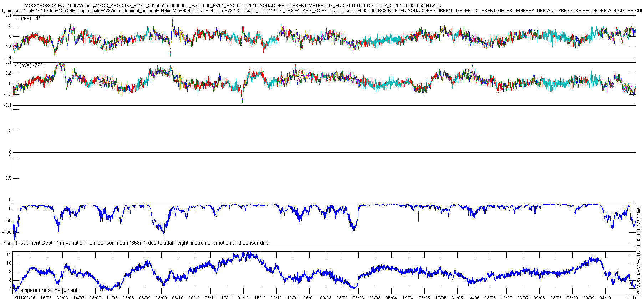Select the '09/02' date tick
Viewport: 642px width, 303px height.
[326, 298]
